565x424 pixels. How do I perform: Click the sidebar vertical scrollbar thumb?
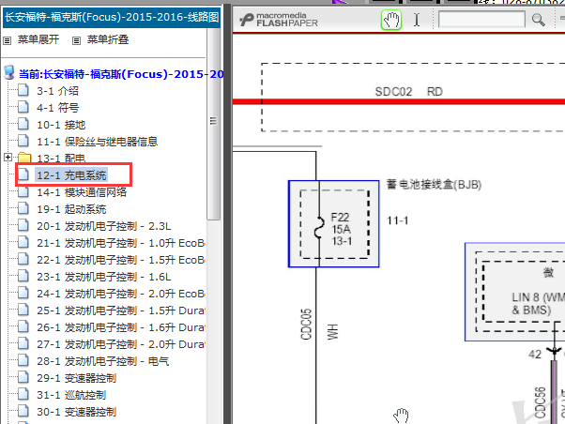[213, 123]
